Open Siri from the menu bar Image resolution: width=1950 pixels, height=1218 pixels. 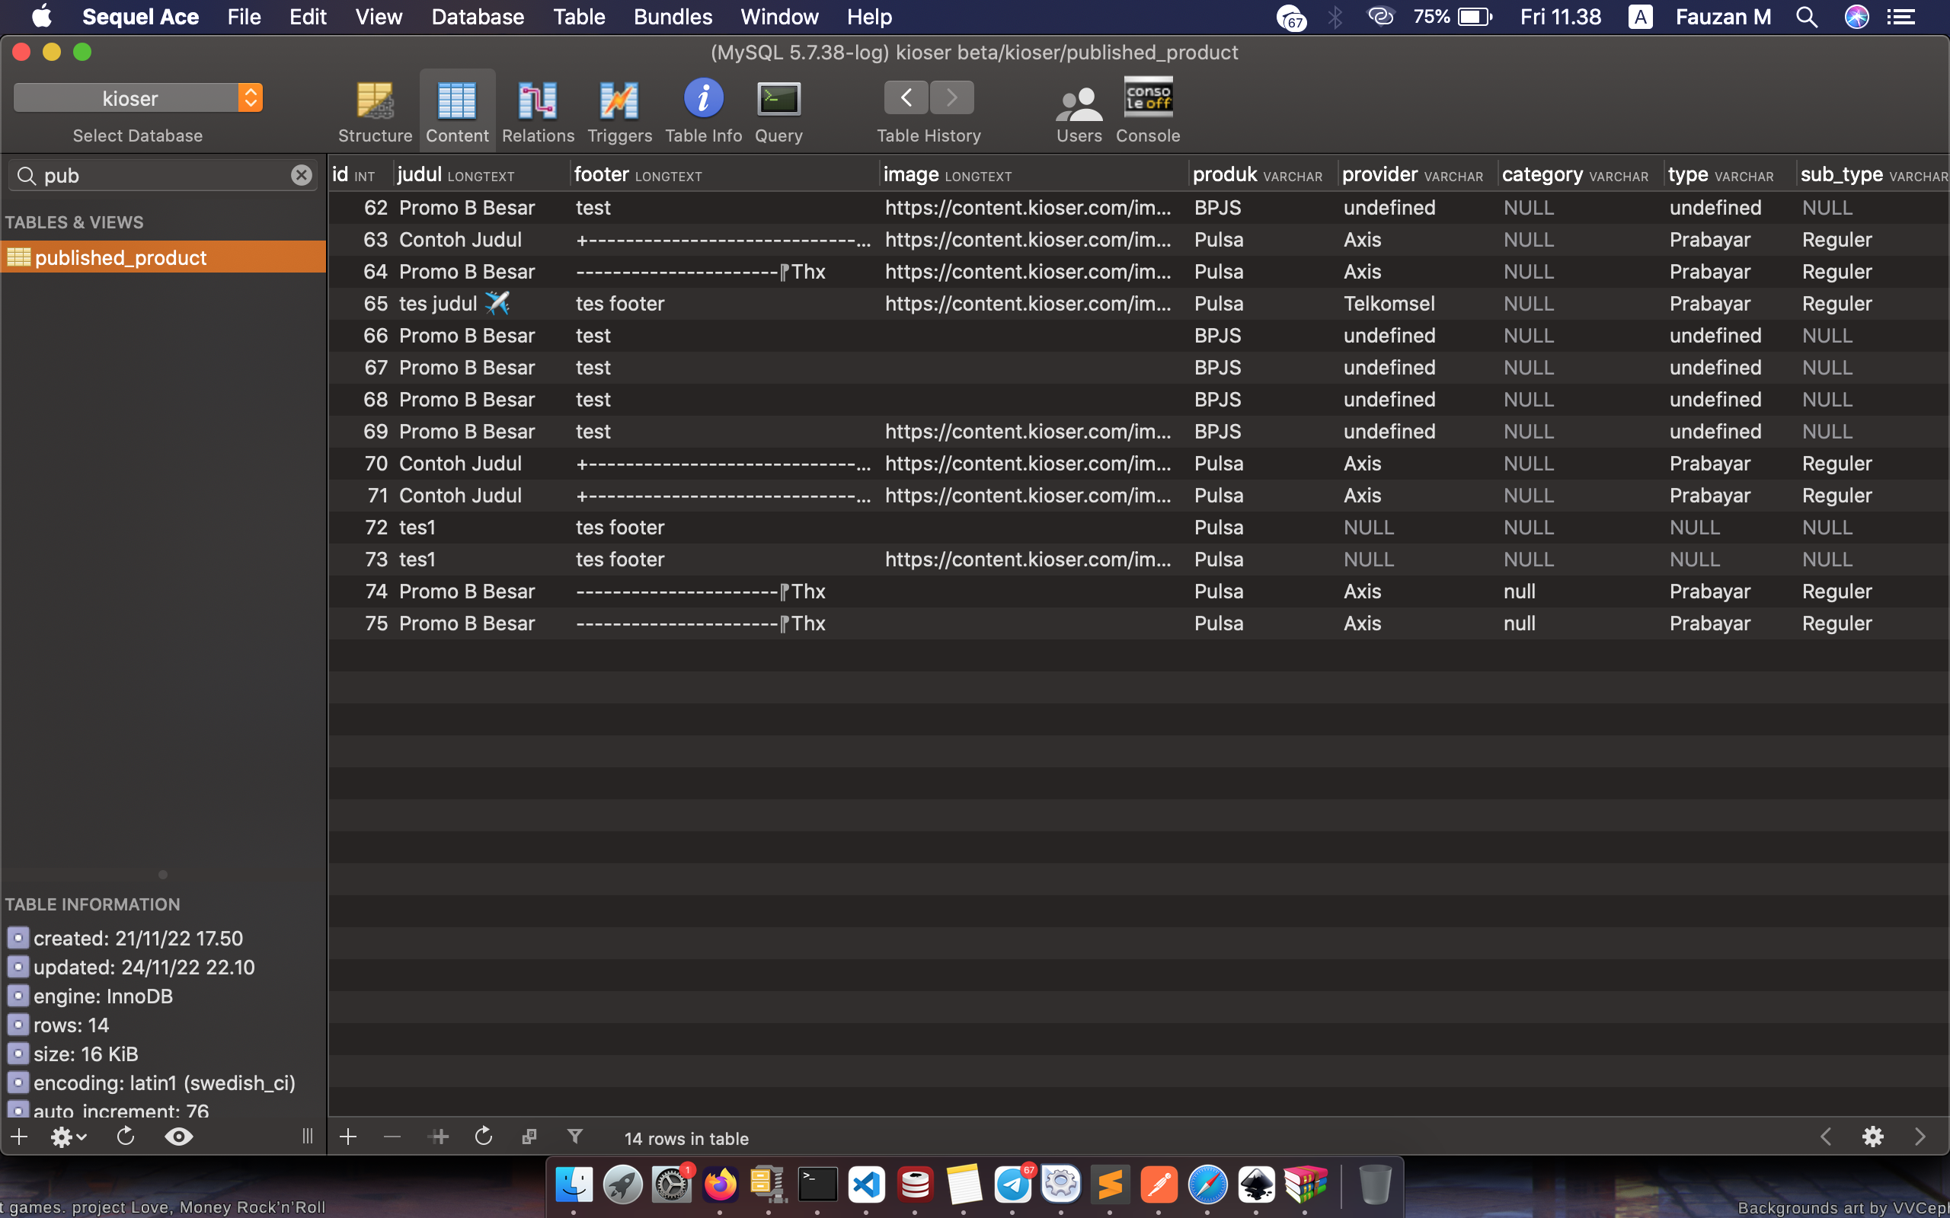[1856, 17]
